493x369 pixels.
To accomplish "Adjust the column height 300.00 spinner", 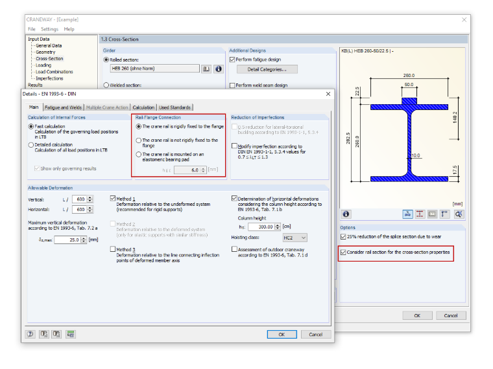I will [278, 227].
